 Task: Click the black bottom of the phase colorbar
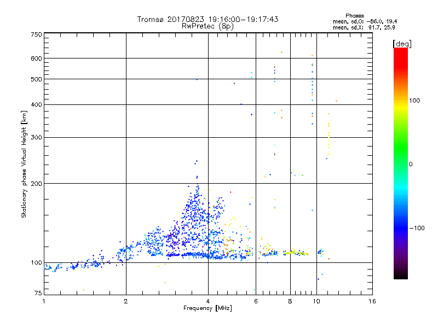401,275
